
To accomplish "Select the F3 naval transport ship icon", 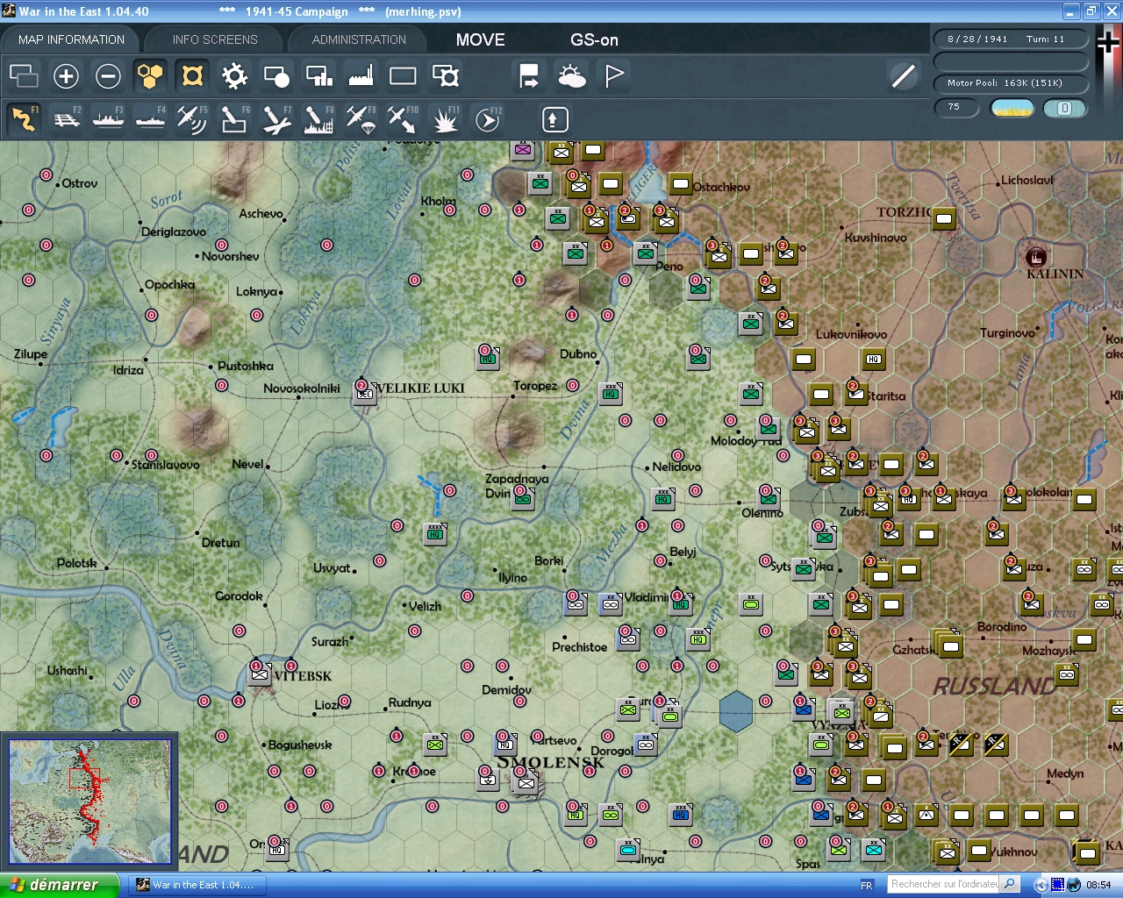I will click(x=108, y=119).
